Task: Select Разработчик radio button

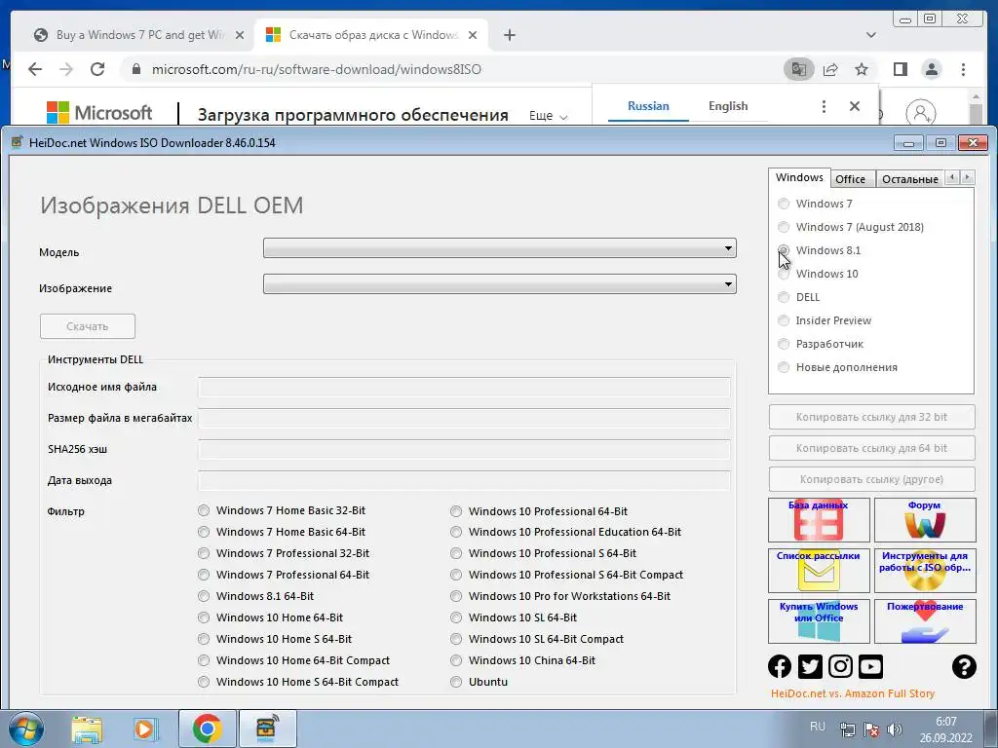Action: (784, 344)
